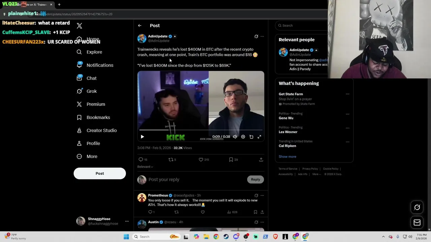431x242 pixels.
Task: Repost the Prometheus reply
Action: (x=176, y=212)
